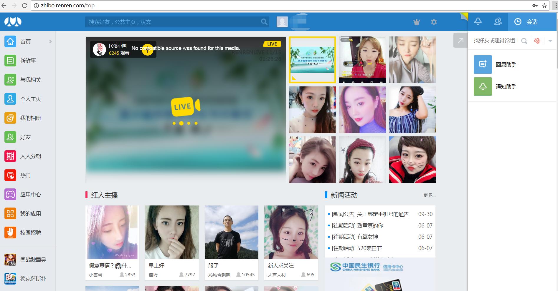The image size is (558, 291).
Task: Expand the 首页 arrow in sidebar
Action: 50,41
